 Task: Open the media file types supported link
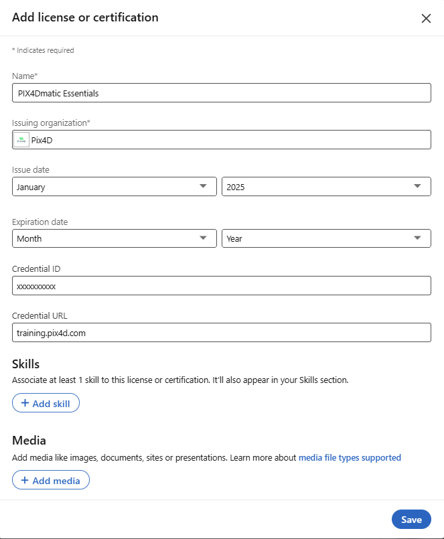350,458
